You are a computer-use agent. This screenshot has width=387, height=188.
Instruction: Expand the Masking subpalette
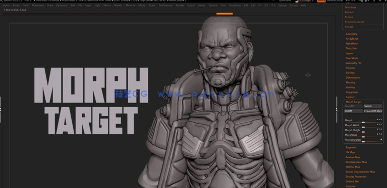point(351,82)
